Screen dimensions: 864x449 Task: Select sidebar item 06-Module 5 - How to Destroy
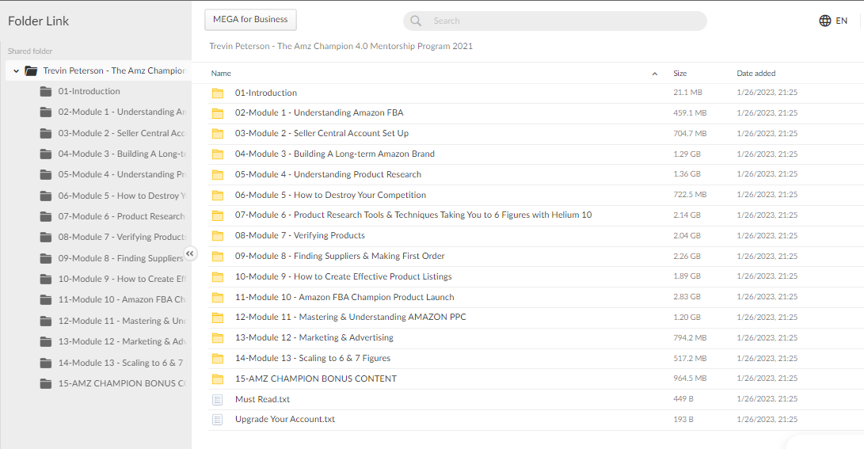tap(121, 196)
